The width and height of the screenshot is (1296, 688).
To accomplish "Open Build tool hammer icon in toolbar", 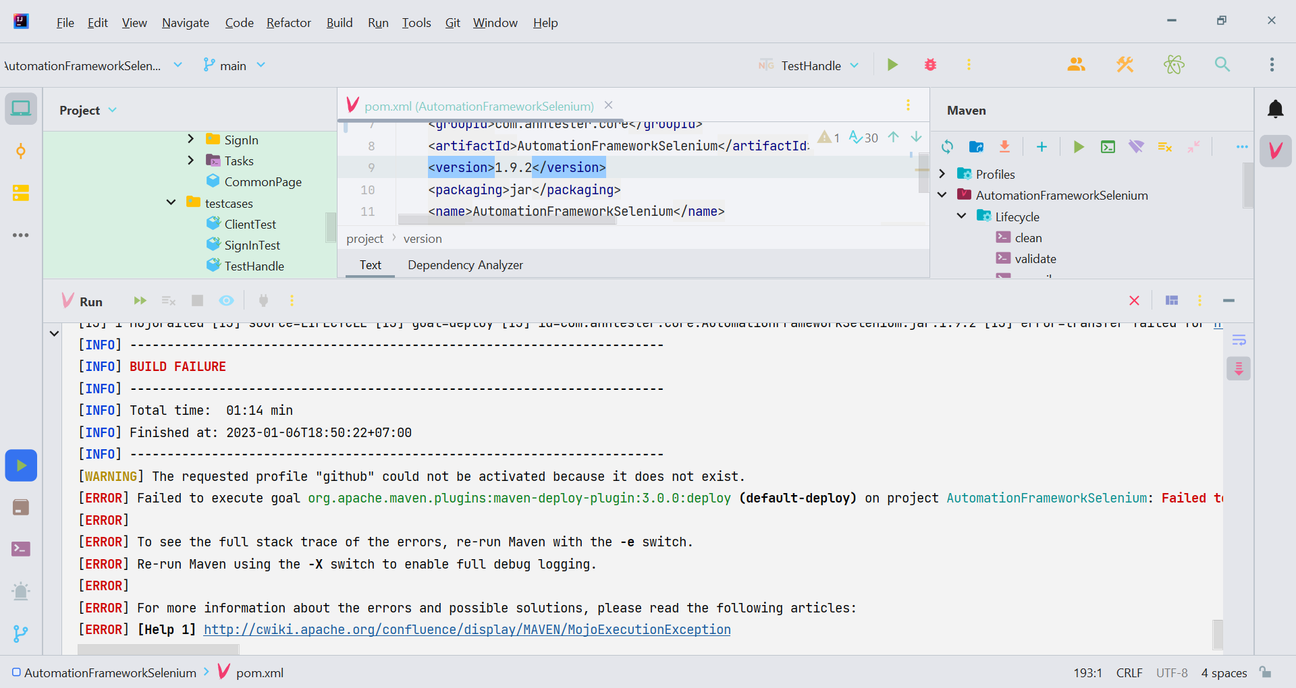I will pyautogui.click(x=1125, y=65).
